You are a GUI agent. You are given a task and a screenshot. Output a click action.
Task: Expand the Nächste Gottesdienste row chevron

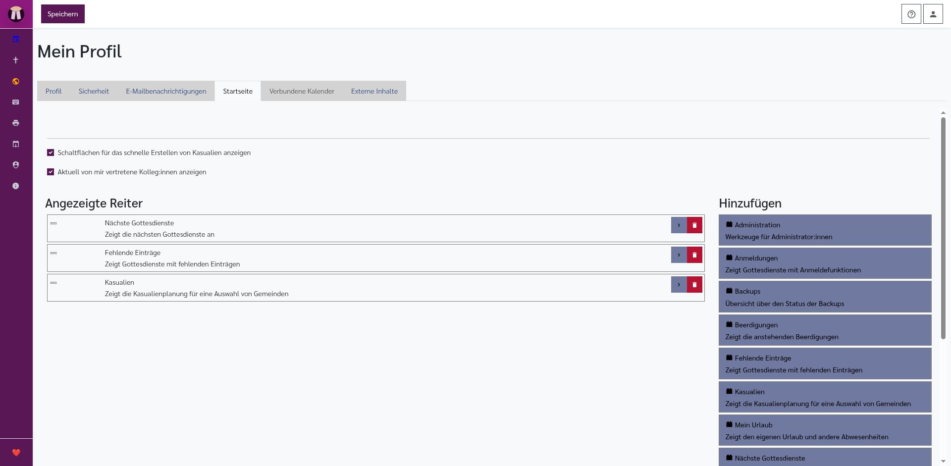point(679,225)
